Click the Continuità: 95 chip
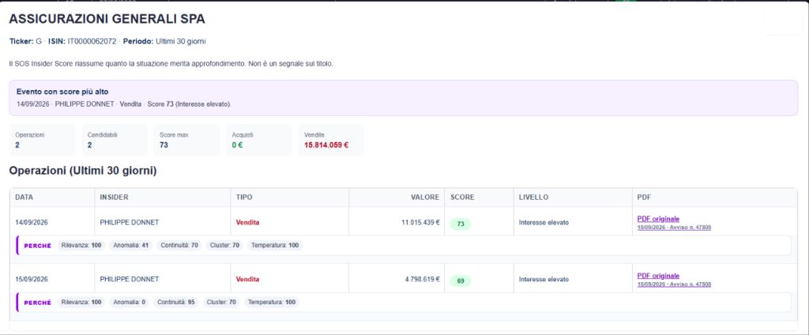This screenshot has height=335, width=809. point(176,302)
